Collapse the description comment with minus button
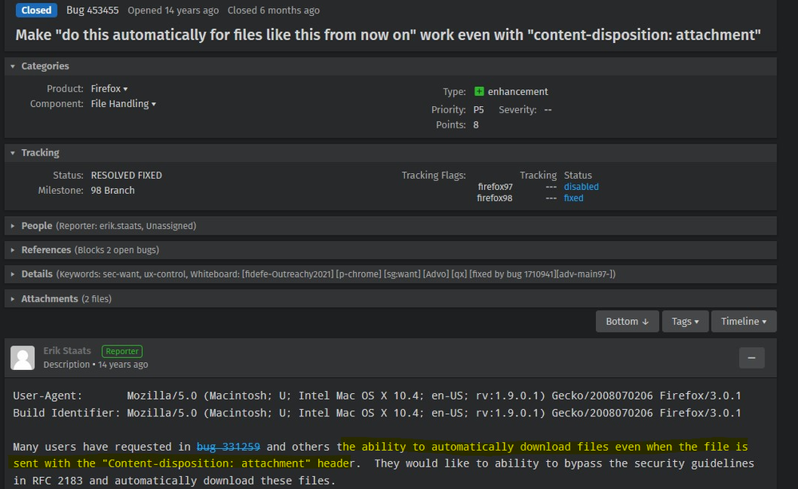Screen dimensions: 798x489 [x=751, y=358]
